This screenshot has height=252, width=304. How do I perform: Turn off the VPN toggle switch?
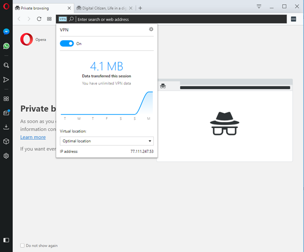[67, 44]
